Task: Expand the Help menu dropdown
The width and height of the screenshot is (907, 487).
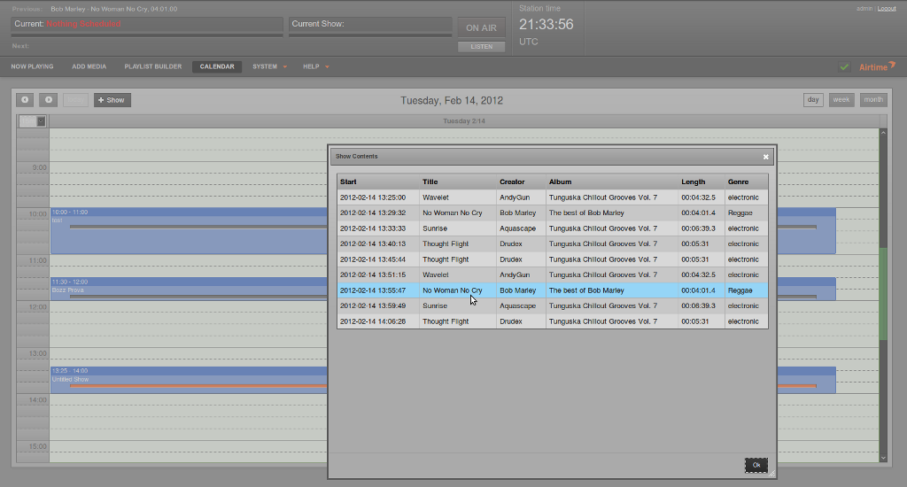Action: click(315, 66)
